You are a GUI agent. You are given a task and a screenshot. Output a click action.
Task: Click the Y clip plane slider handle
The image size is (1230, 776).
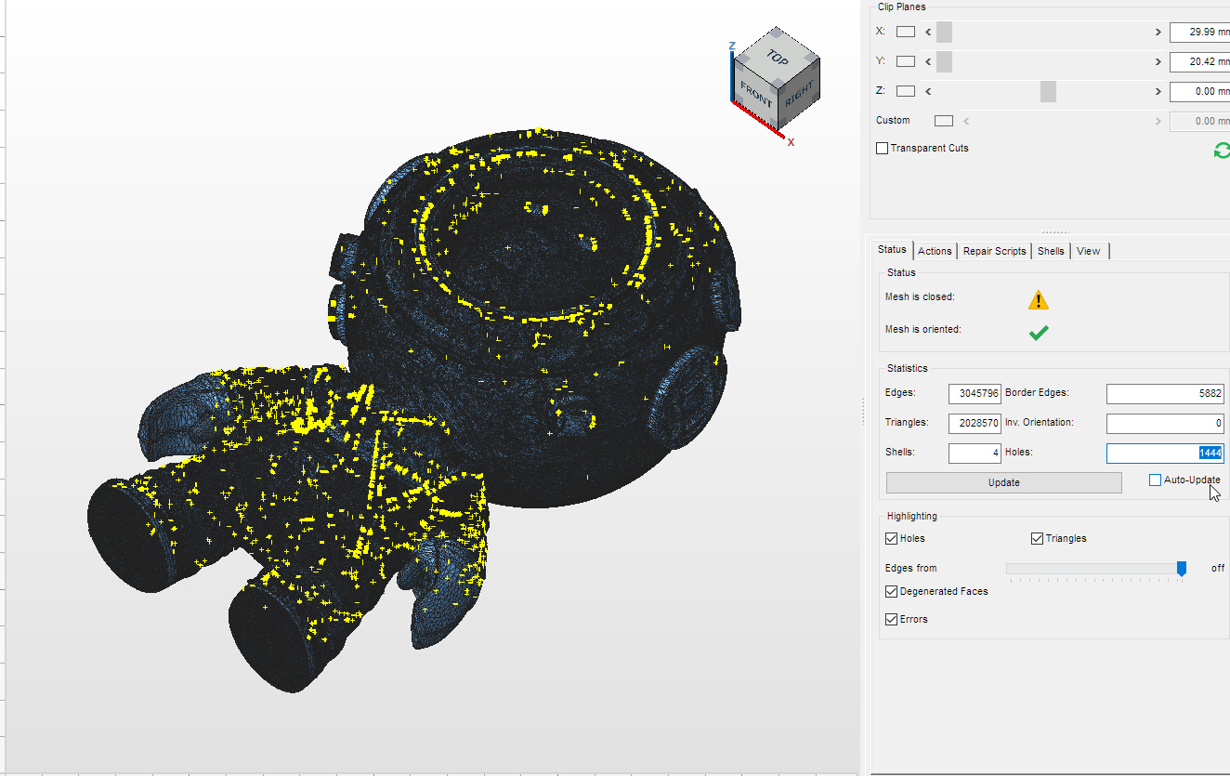pos(944,61)
